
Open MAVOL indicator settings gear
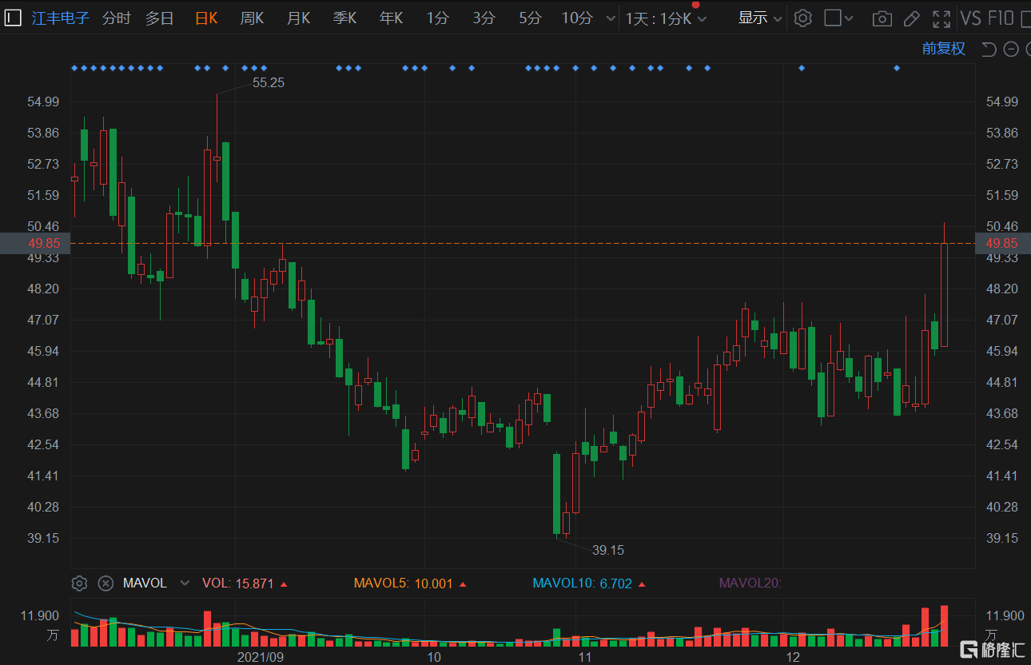(x=79, y=583)
